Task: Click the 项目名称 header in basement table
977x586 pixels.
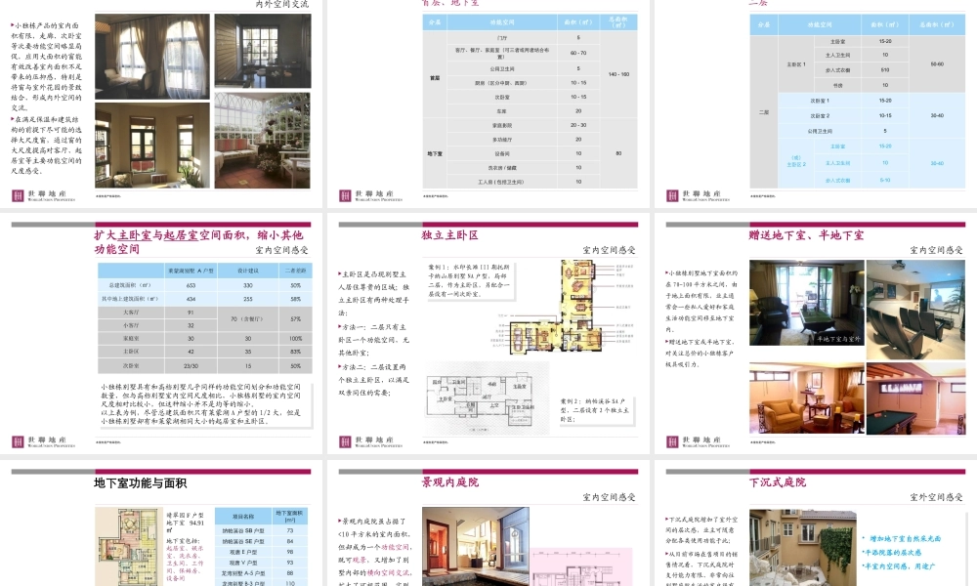Action: pos(243,517)
